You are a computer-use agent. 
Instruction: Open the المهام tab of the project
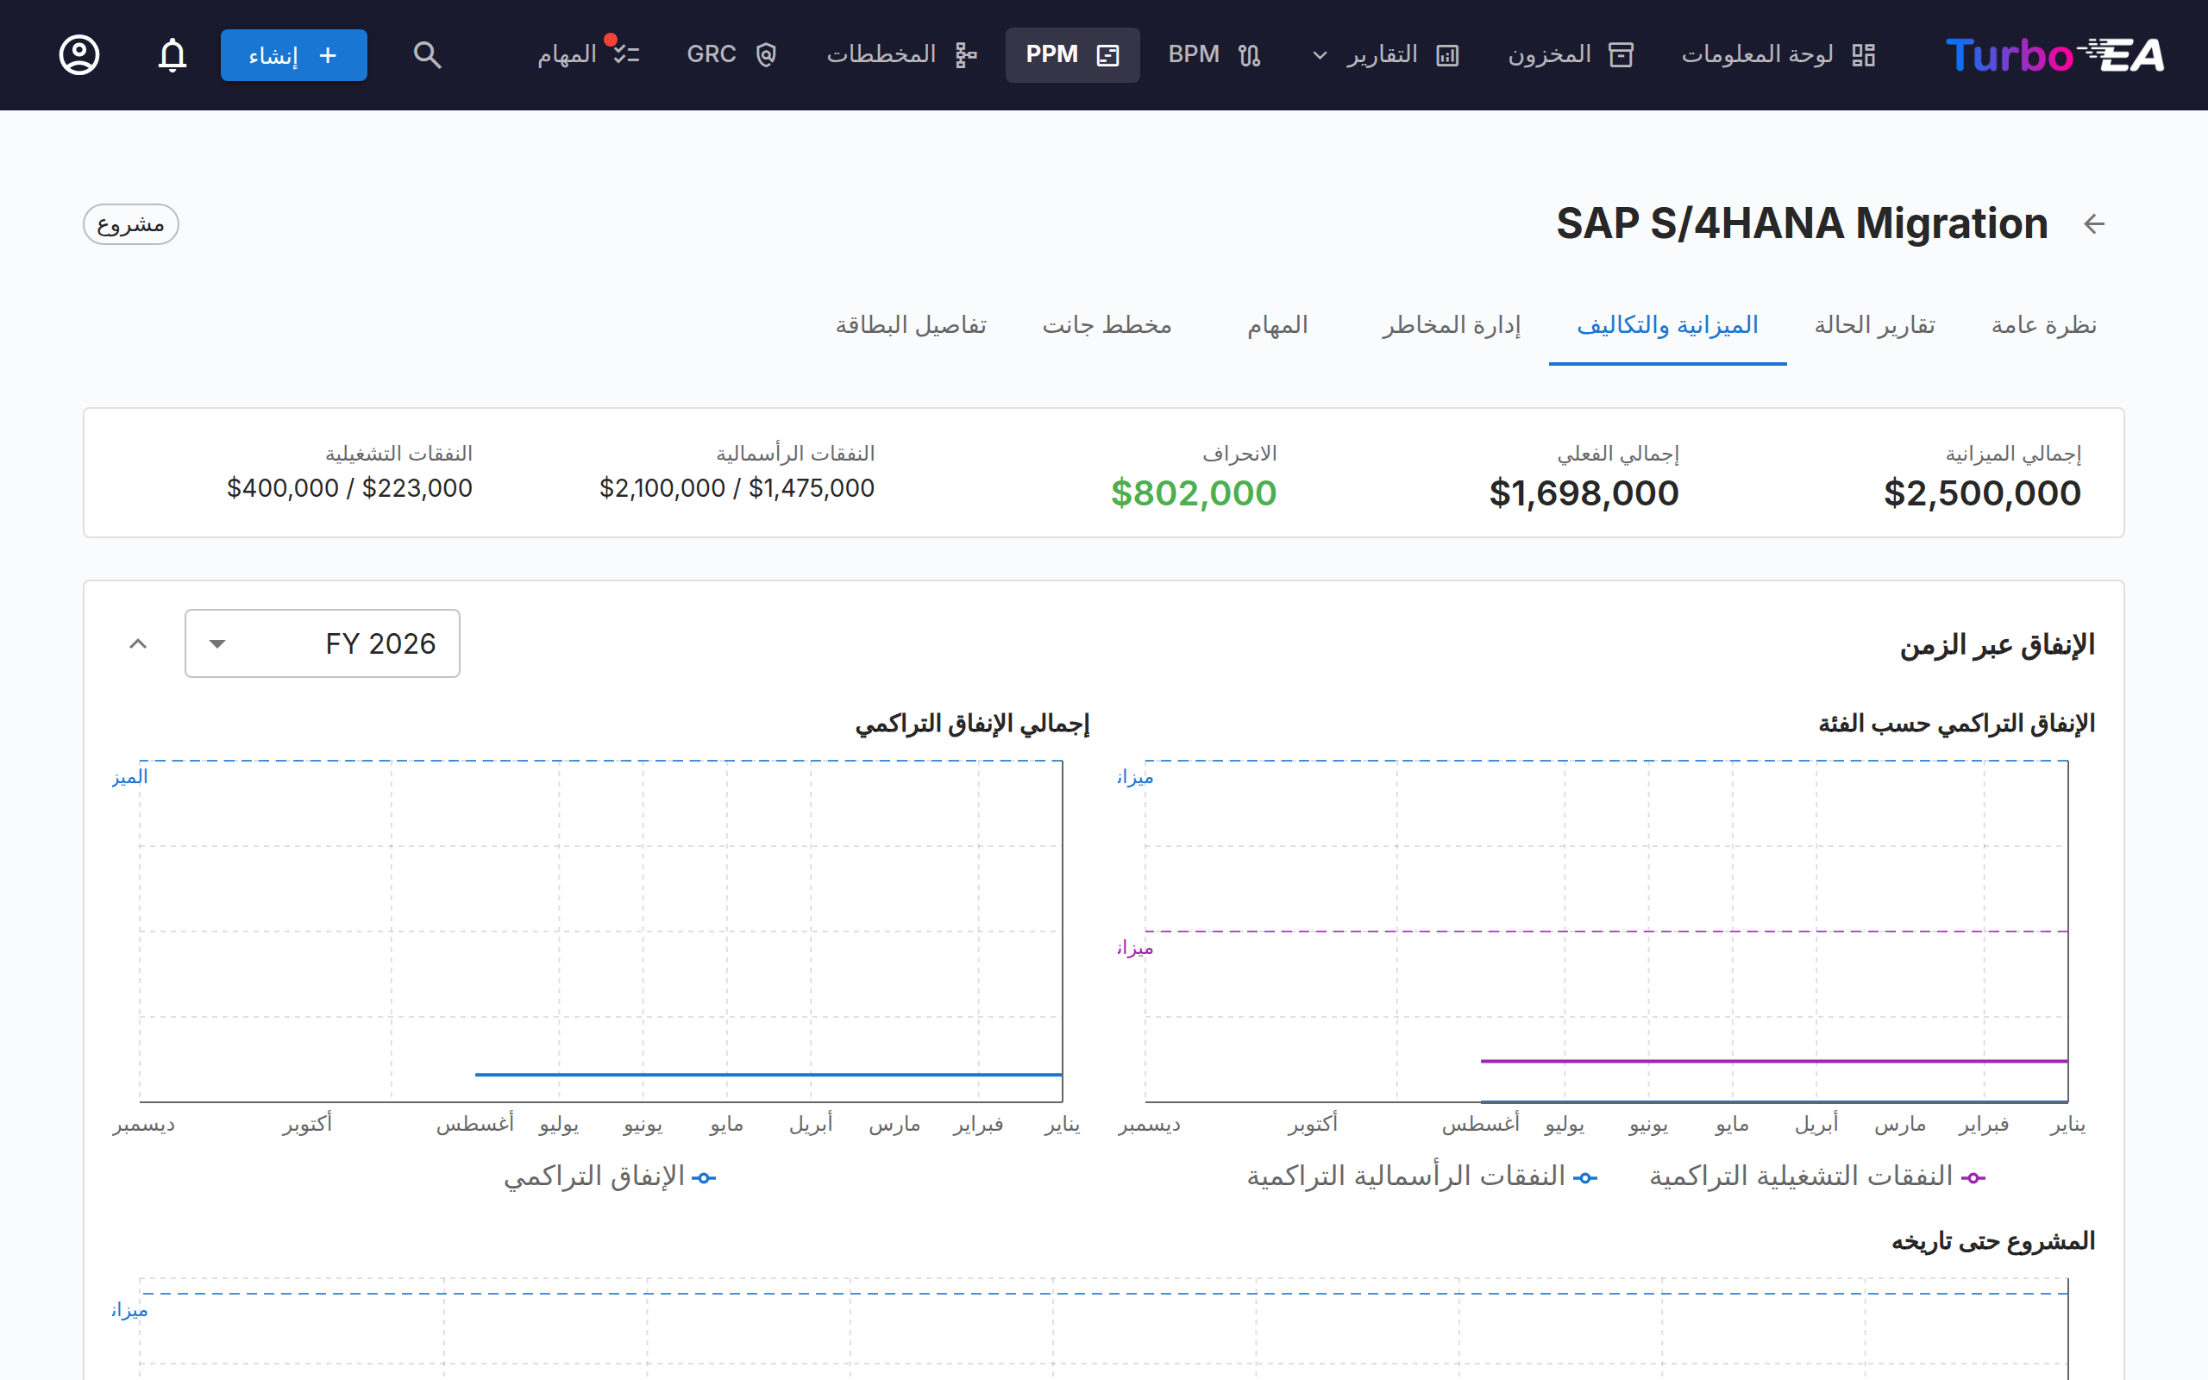point(1277,325)
